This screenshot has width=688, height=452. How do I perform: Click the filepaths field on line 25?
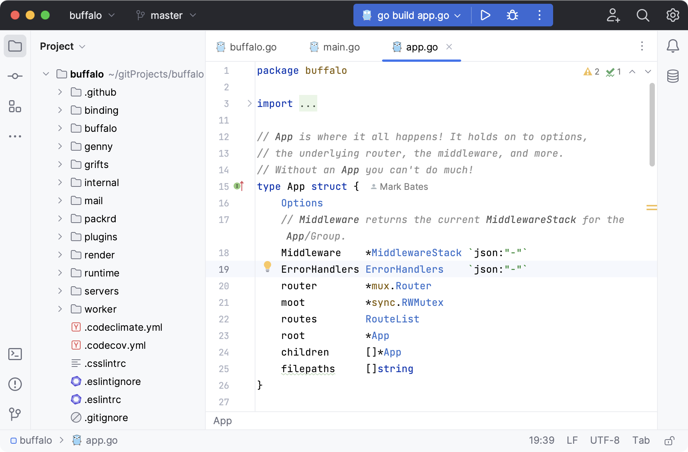coord(308,369)
